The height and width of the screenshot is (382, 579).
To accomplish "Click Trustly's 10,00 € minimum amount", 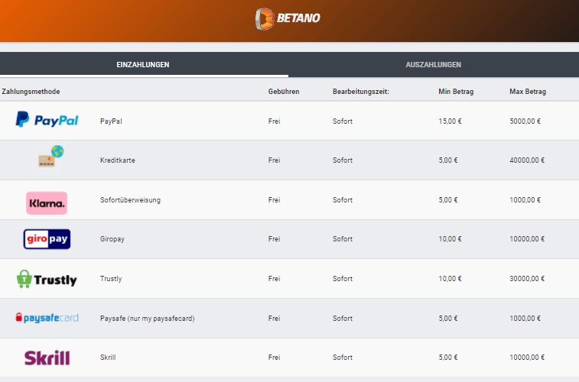I will point(450,279).
